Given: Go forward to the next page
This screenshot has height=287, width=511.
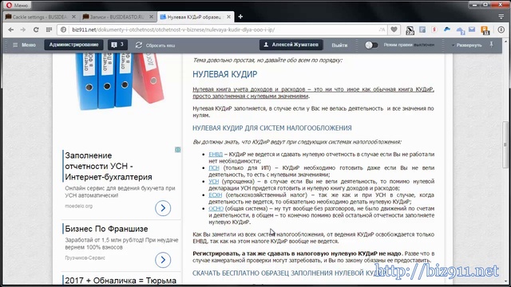Looking at the screenshot, I should coord(23,29).
